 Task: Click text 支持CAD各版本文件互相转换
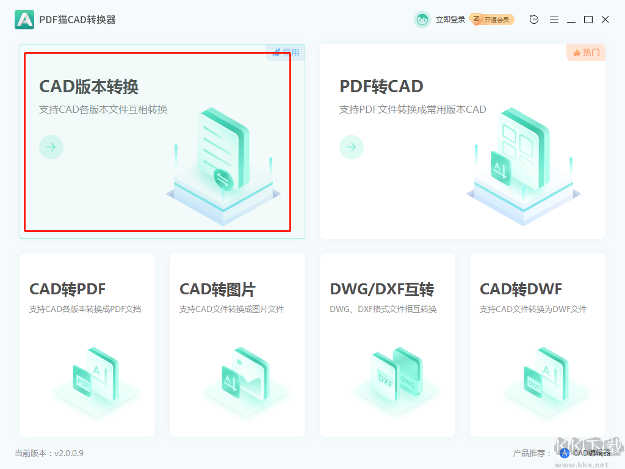[x=103, y=110]
